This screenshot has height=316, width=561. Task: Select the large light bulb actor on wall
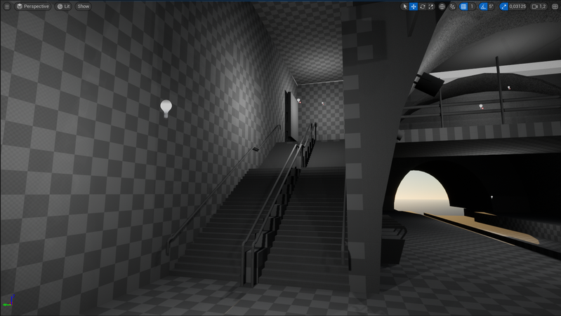pyautogui.click(x=166, y=109)
